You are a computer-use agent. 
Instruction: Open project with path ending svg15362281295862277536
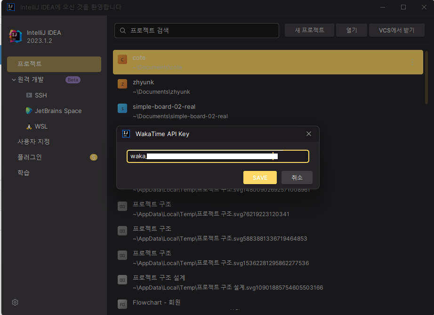click(268, 258)
